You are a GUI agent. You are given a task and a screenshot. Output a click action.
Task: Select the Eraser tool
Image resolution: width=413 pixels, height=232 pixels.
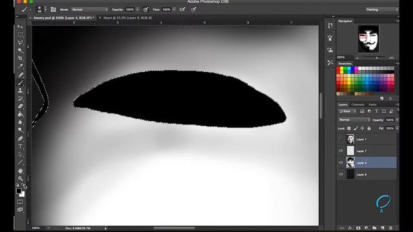[x=20, y=106]
